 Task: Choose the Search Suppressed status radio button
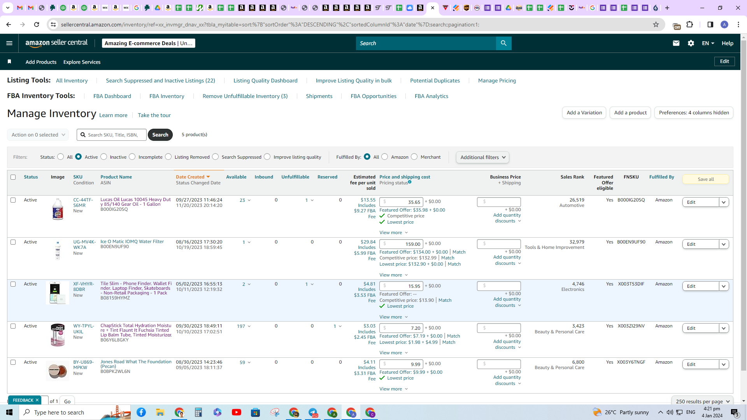click(x=216, y=157)
